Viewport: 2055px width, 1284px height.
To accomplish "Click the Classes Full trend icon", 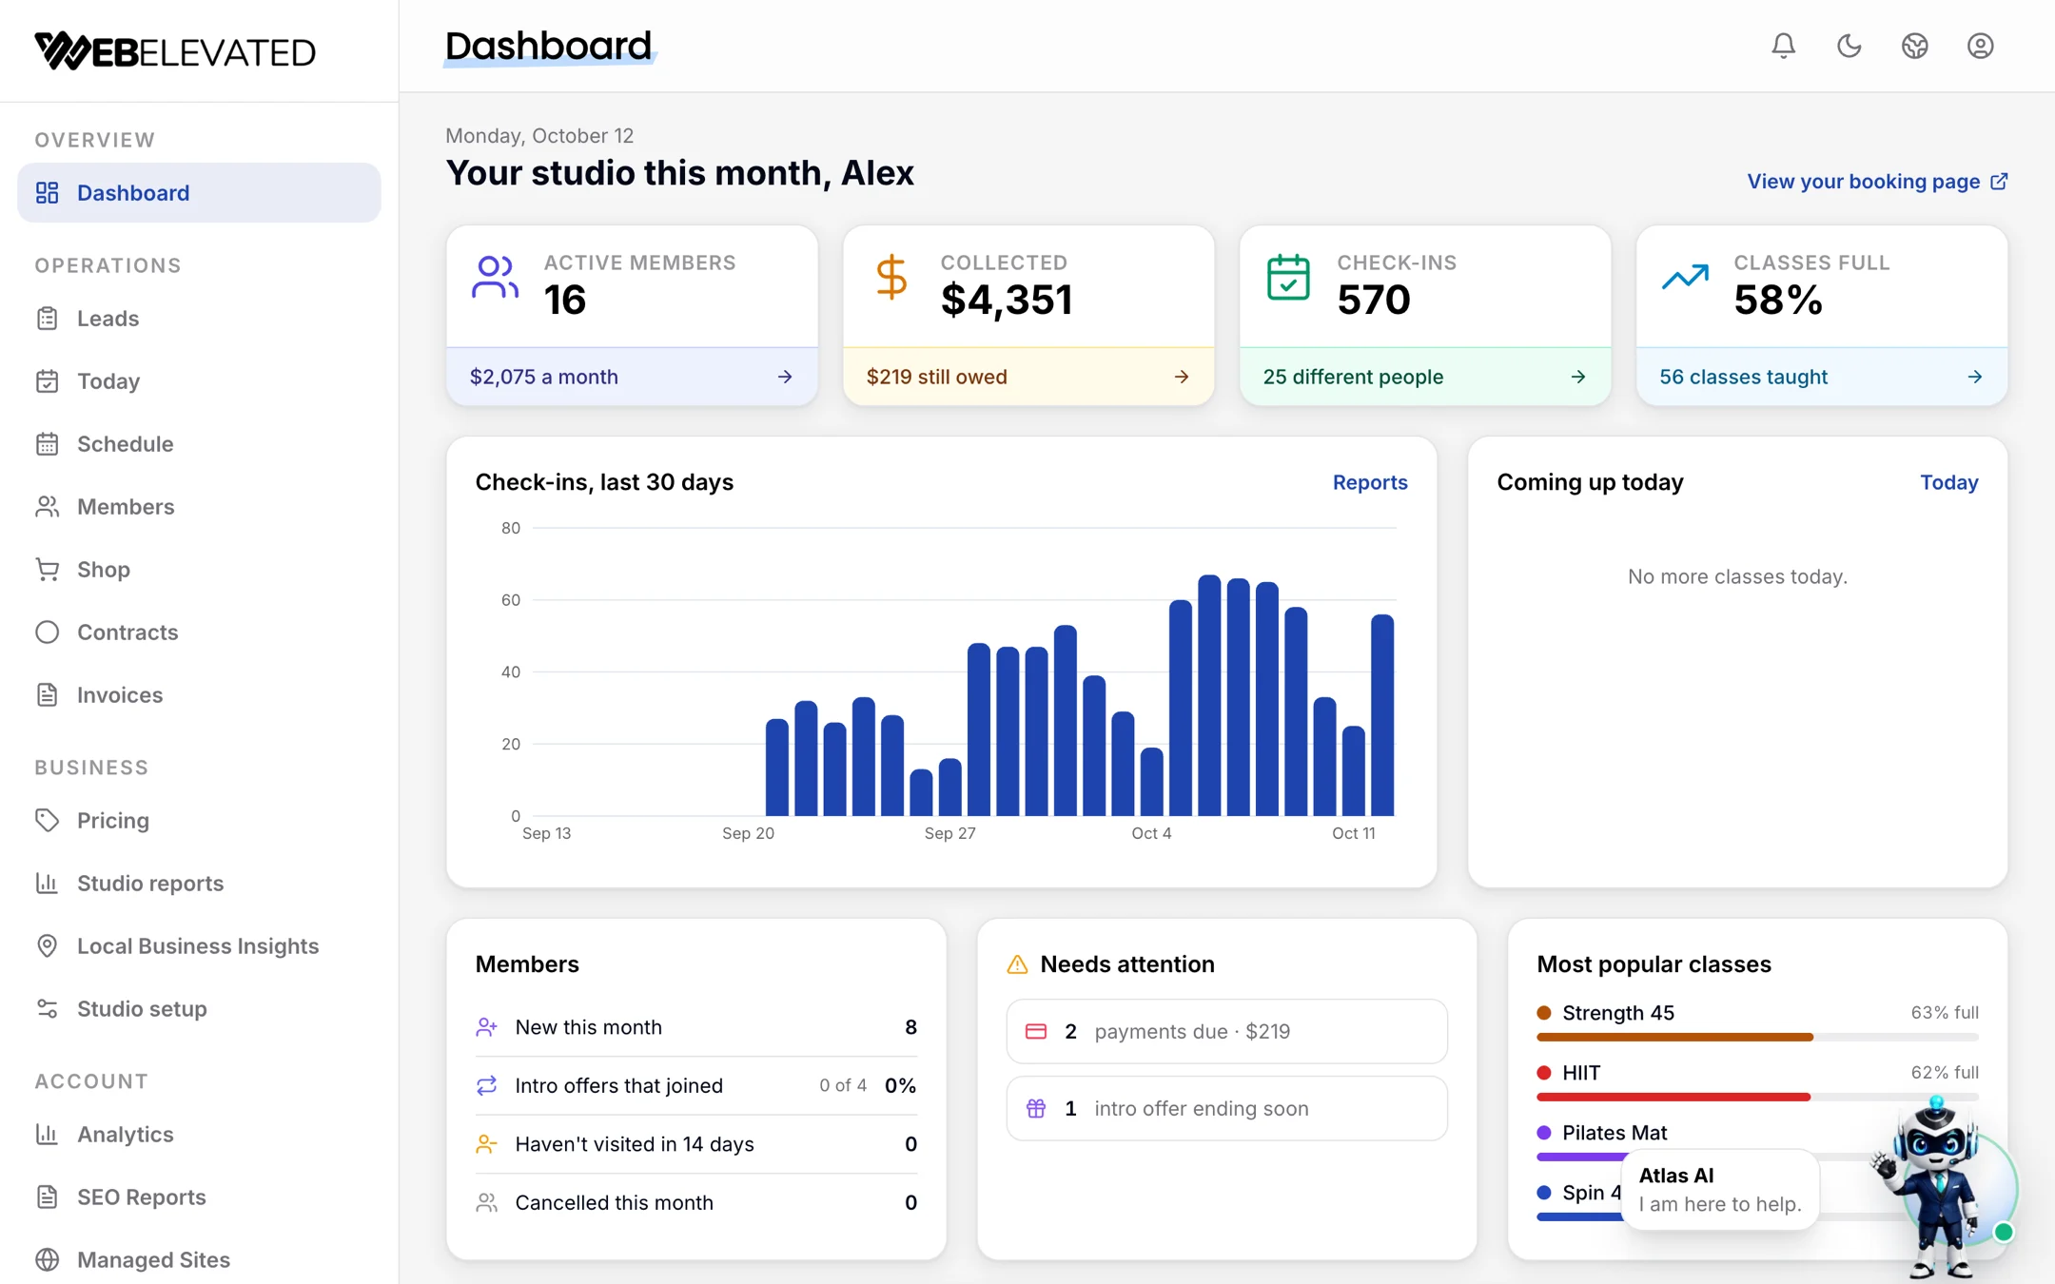I will click(x=1685, y=277).
